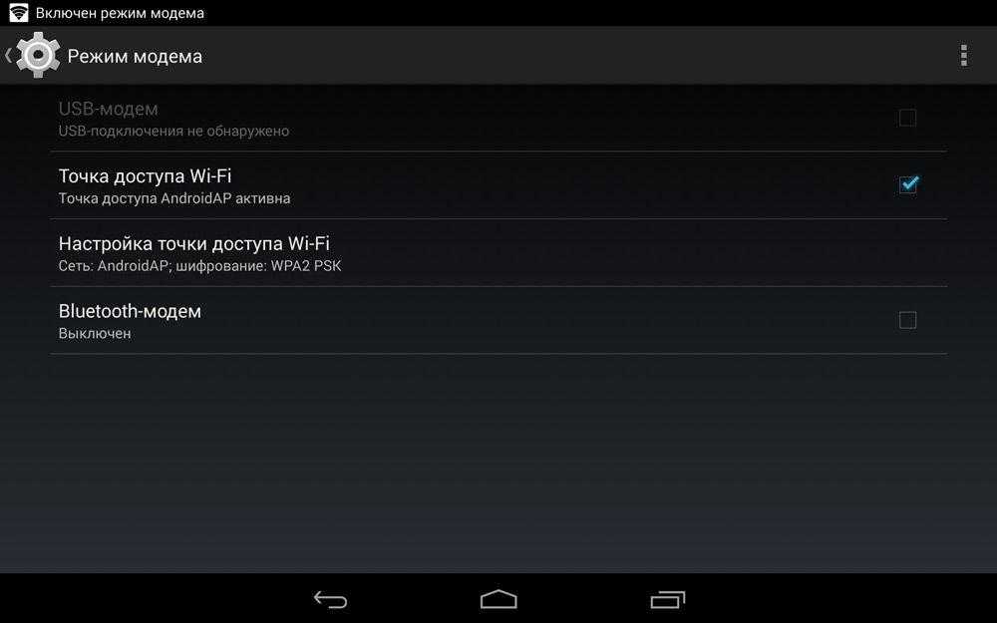Enable the Bluetooth-модем checkbox
This screenshot has height=623, width=997.
point(907,320)
